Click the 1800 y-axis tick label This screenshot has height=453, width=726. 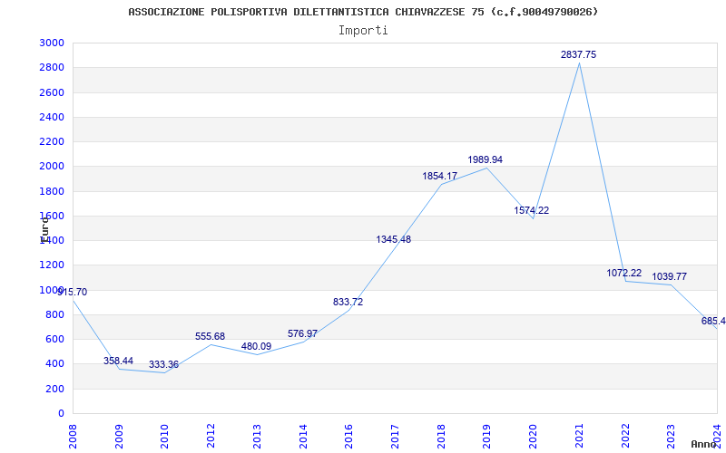point(52,191)
